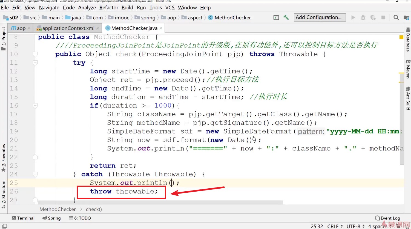Viewport: 411px width, 229px height.
Task: Open the Favorites tool window
Action: (x=4, y=158)
